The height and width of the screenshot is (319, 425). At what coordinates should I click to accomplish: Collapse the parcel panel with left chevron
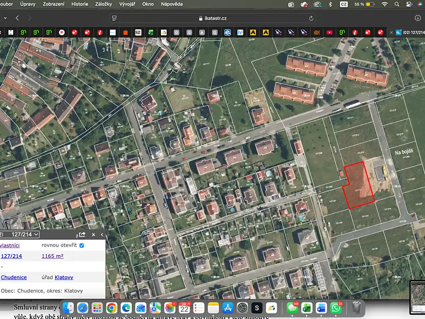point(102,234)
